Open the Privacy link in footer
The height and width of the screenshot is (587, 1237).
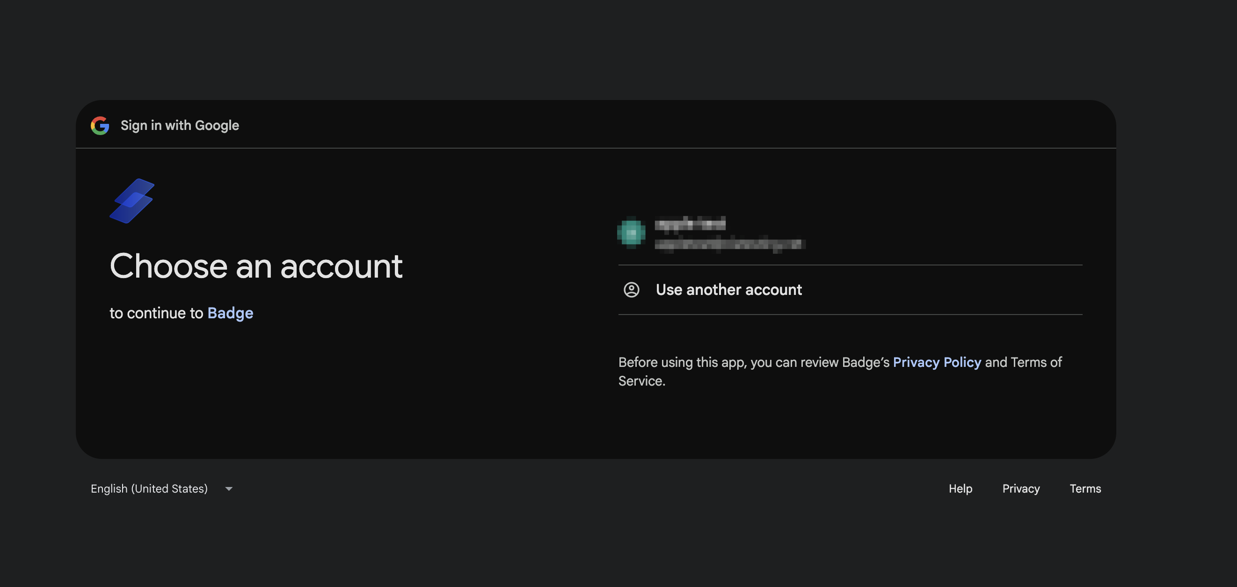pyautogui.click(x=1021, y=489)
